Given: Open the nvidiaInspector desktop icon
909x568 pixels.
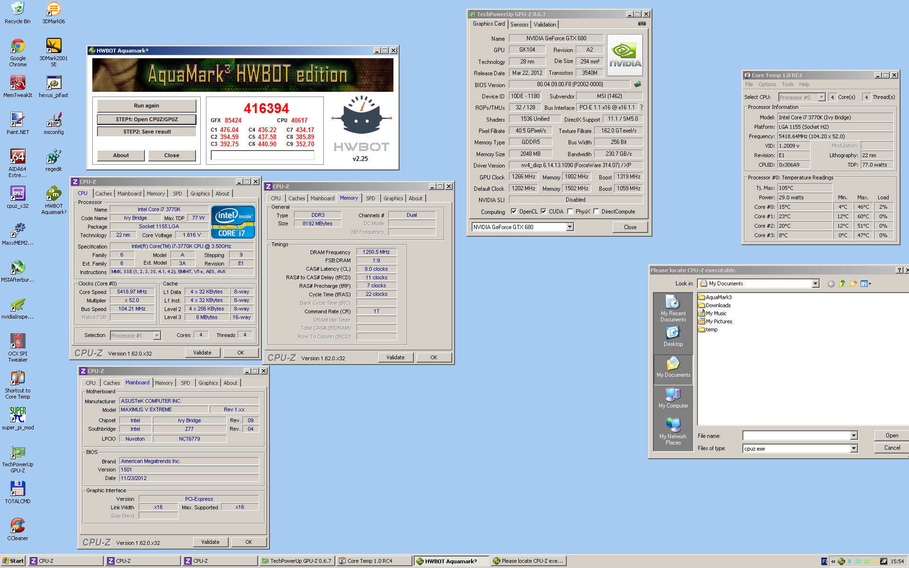Looking at the screenshot, I should point(18,308).
